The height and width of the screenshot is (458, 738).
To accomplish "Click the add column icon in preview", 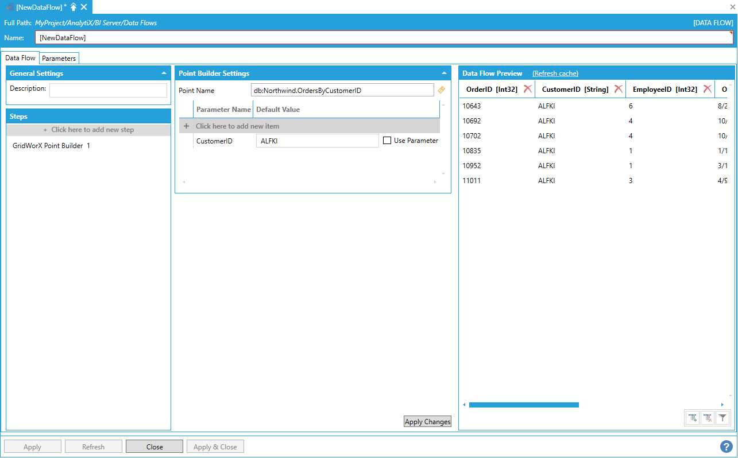I will pos(693,418).
